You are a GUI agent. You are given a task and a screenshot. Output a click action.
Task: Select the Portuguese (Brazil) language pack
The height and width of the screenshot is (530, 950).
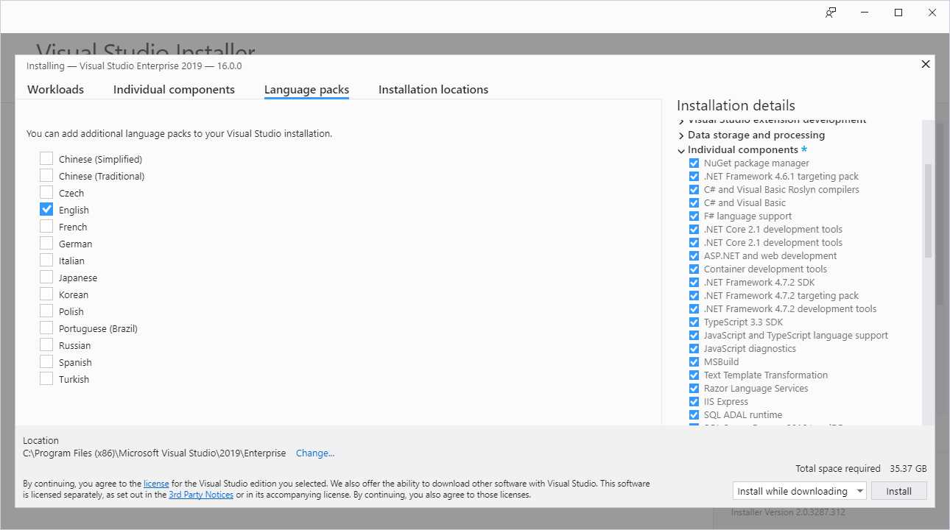pyautogui.click(x=46, y=328)
